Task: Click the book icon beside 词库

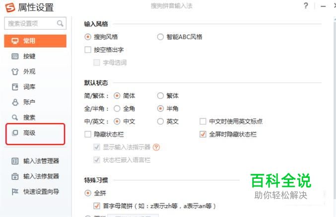Action: [15, 87]
